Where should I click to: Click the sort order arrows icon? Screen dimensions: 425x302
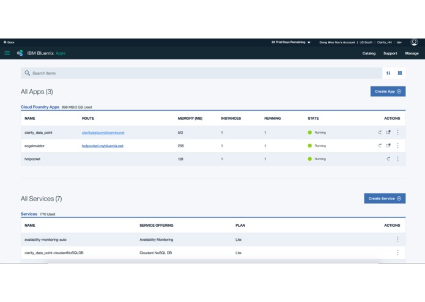(x=388, y=73)
